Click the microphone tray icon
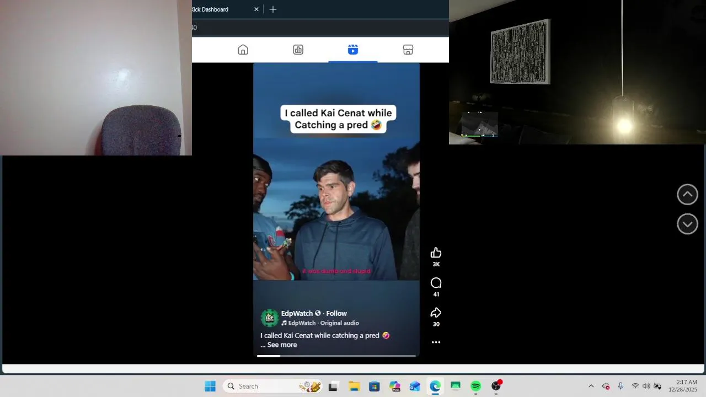Viewport: 706px width, 397px height. (x=621, y=387)
